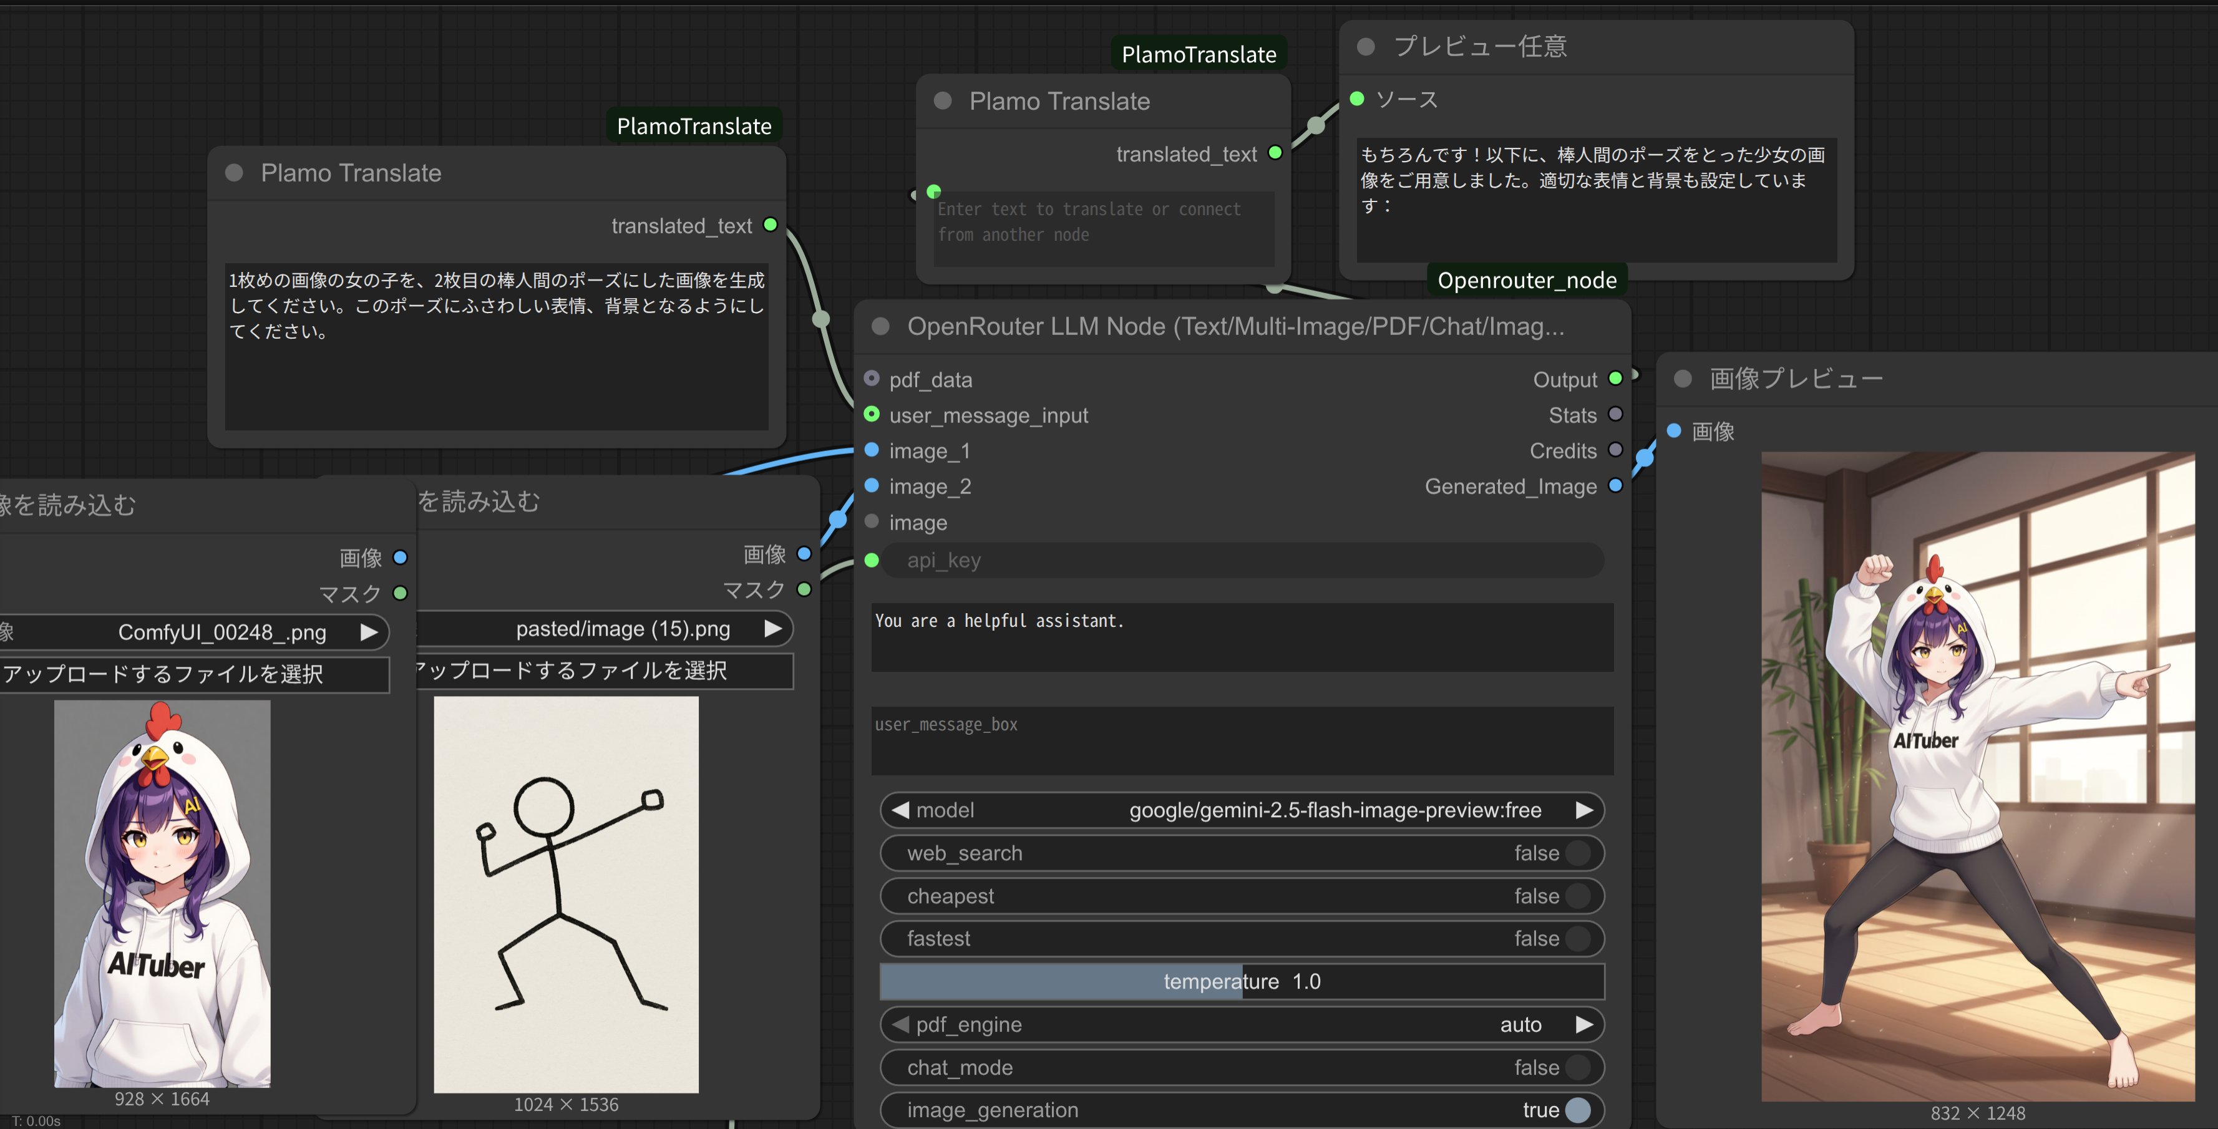Click the Generated_Image output socket

(1615, 485)
